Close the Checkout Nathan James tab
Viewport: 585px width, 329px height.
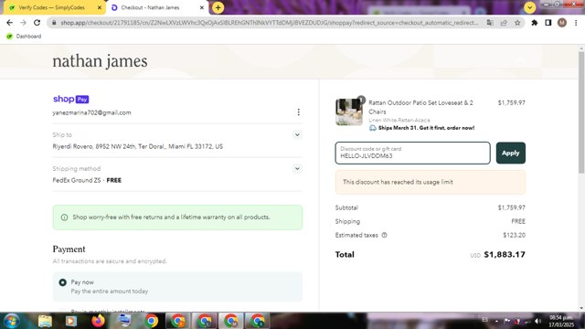(202, 7)
